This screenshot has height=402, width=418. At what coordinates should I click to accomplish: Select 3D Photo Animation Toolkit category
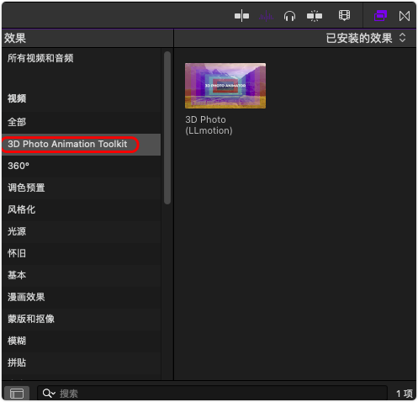(x=82, y=144)
